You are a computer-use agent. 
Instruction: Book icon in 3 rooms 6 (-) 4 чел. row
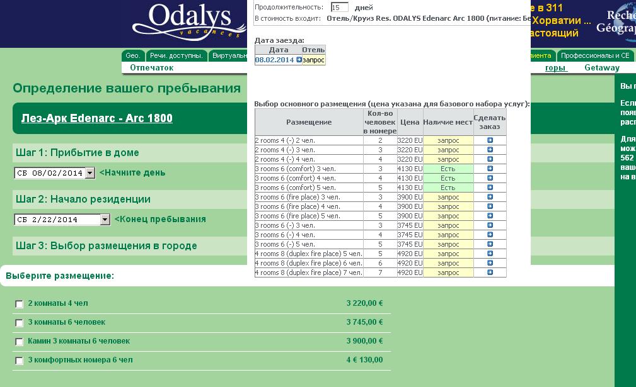tap(490, 235)
